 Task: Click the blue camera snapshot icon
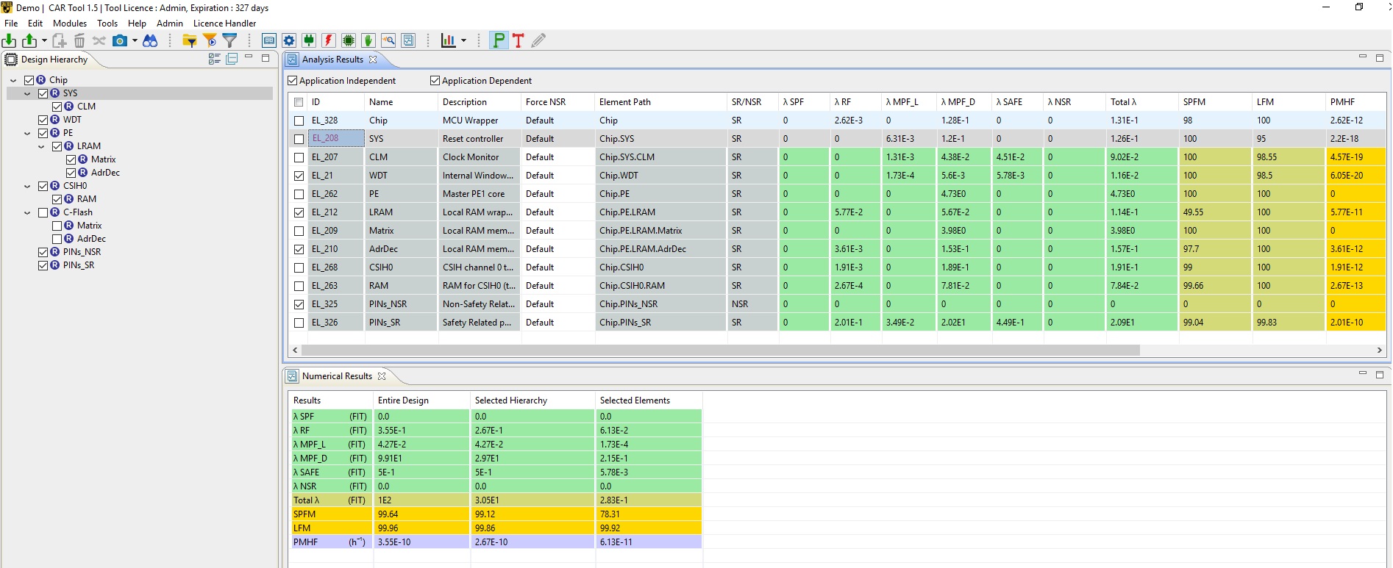(119, 41)
